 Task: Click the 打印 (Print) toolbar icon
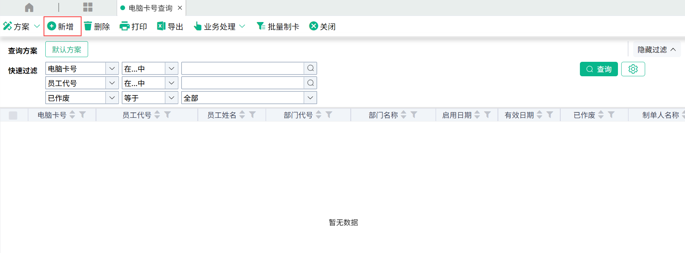point(124,26)
